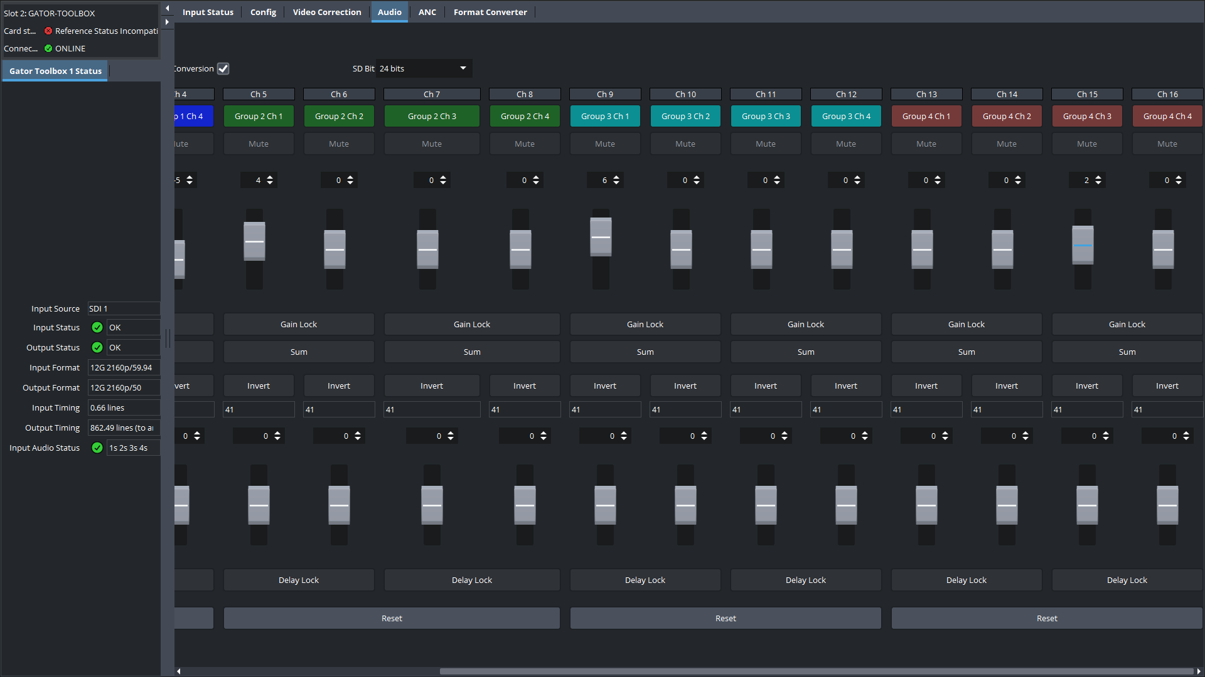Open the Group 4 Ch 1 source selector
The image size is (1205, 677).
point(926,116)
